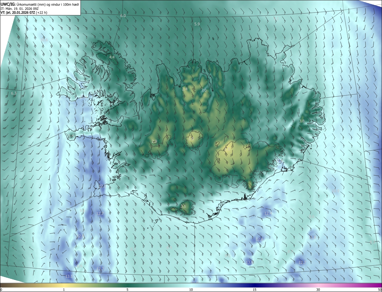Click the legend label 1

click(64, 290)
